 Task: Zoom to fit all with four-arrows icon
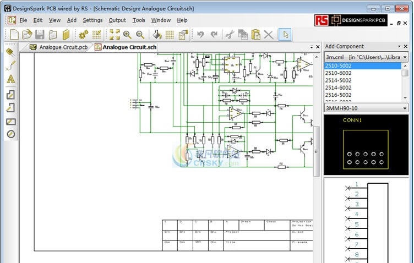115,35
